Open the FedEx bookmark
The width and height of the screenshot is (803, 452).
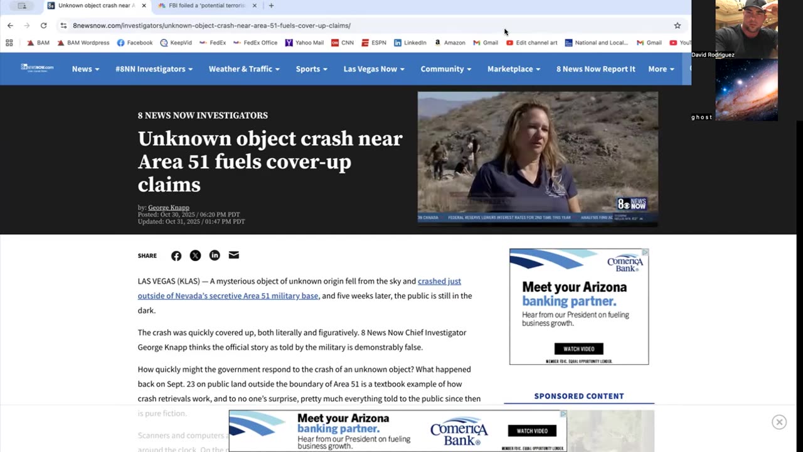(213, 43)
